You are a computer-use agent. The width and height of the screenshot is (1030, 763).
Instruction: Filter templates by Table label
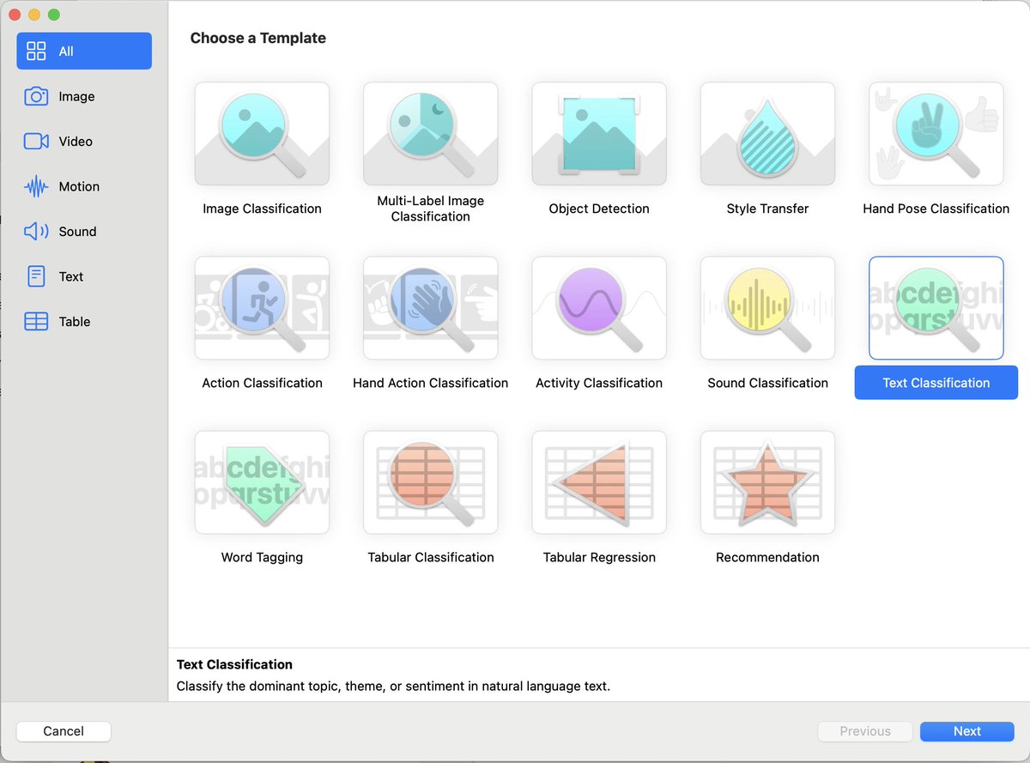point(75,322)
